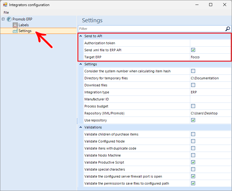Click the Labels node icon

15,25
